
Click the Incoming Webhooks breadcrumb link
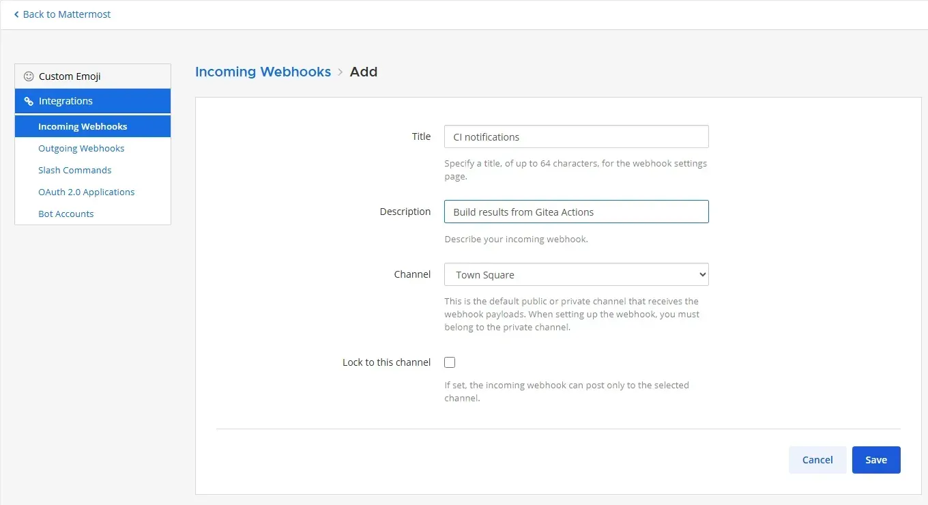(x=263, y=72)
